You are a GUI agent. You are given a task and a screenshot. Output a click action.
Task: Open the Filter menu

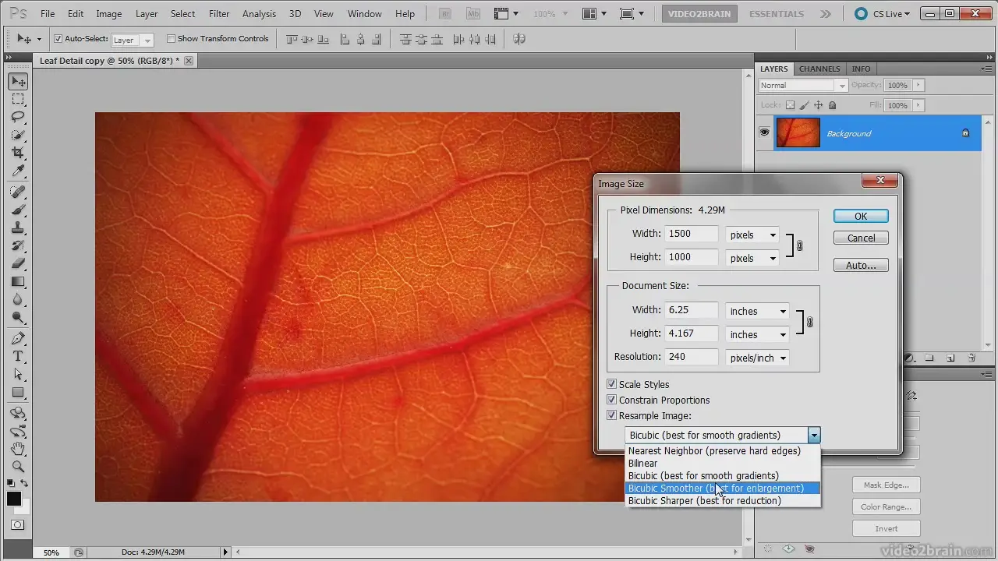pos(219,14)
